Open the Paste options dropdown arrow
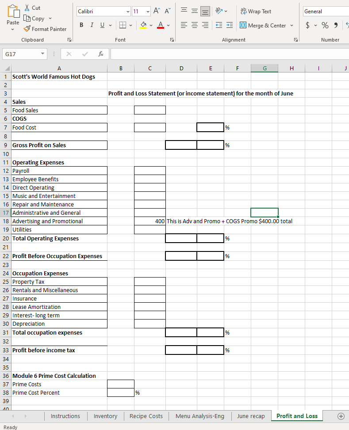Viewport: 349px width, 430px height. tap(13, 29)
